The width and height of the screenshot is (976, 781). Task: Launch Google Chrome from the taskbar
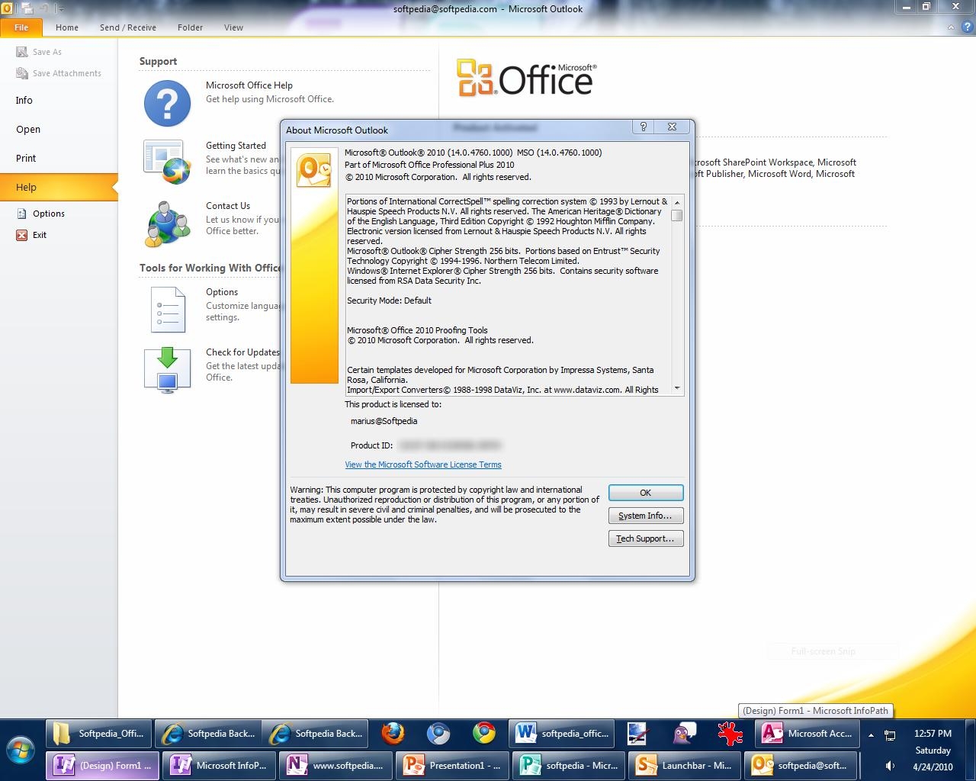(x=483, y=734)
